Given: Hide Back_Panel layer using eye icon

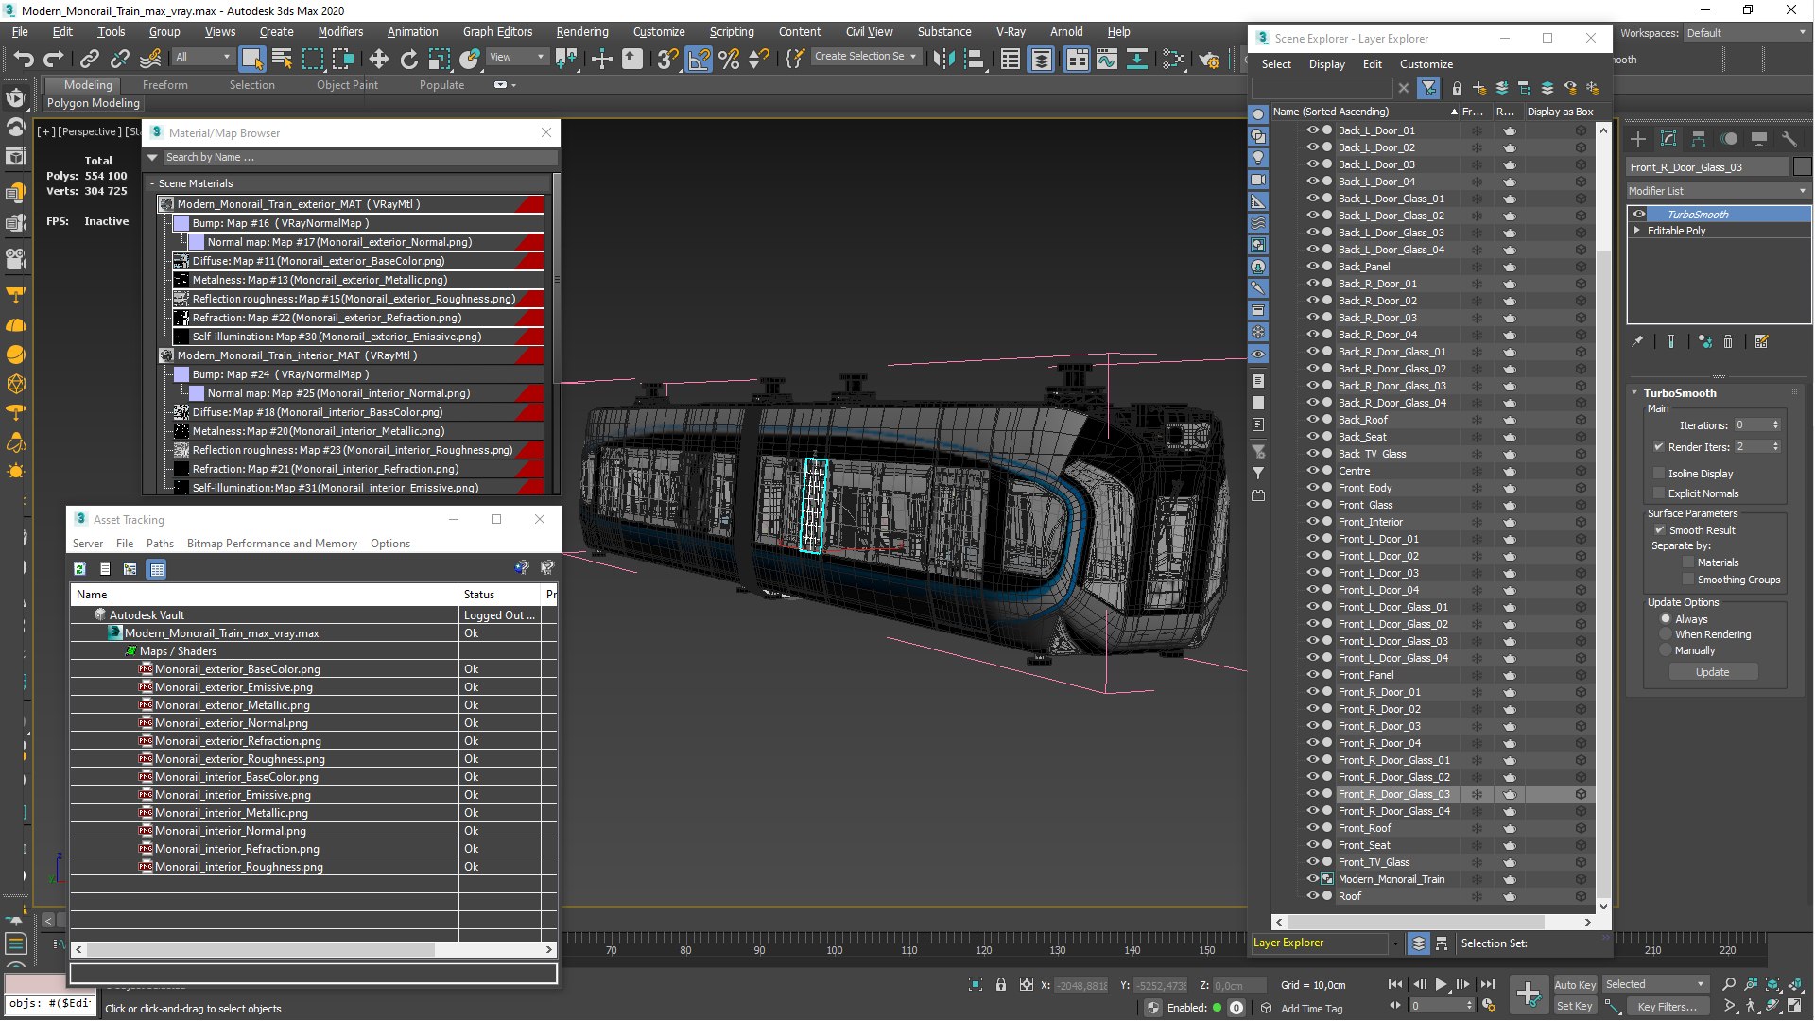Looking at the screenshot, I should pyautogui.click(x=1312, y=267).
